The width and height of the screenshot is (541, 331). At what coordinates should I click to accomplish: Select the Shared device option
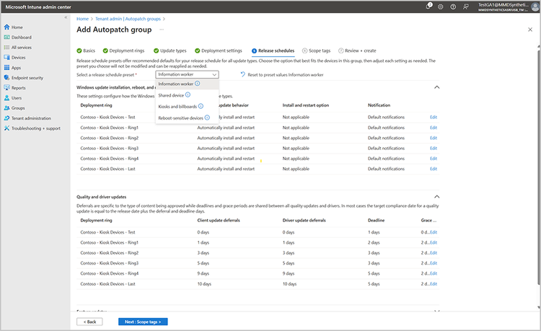point(187,95)
